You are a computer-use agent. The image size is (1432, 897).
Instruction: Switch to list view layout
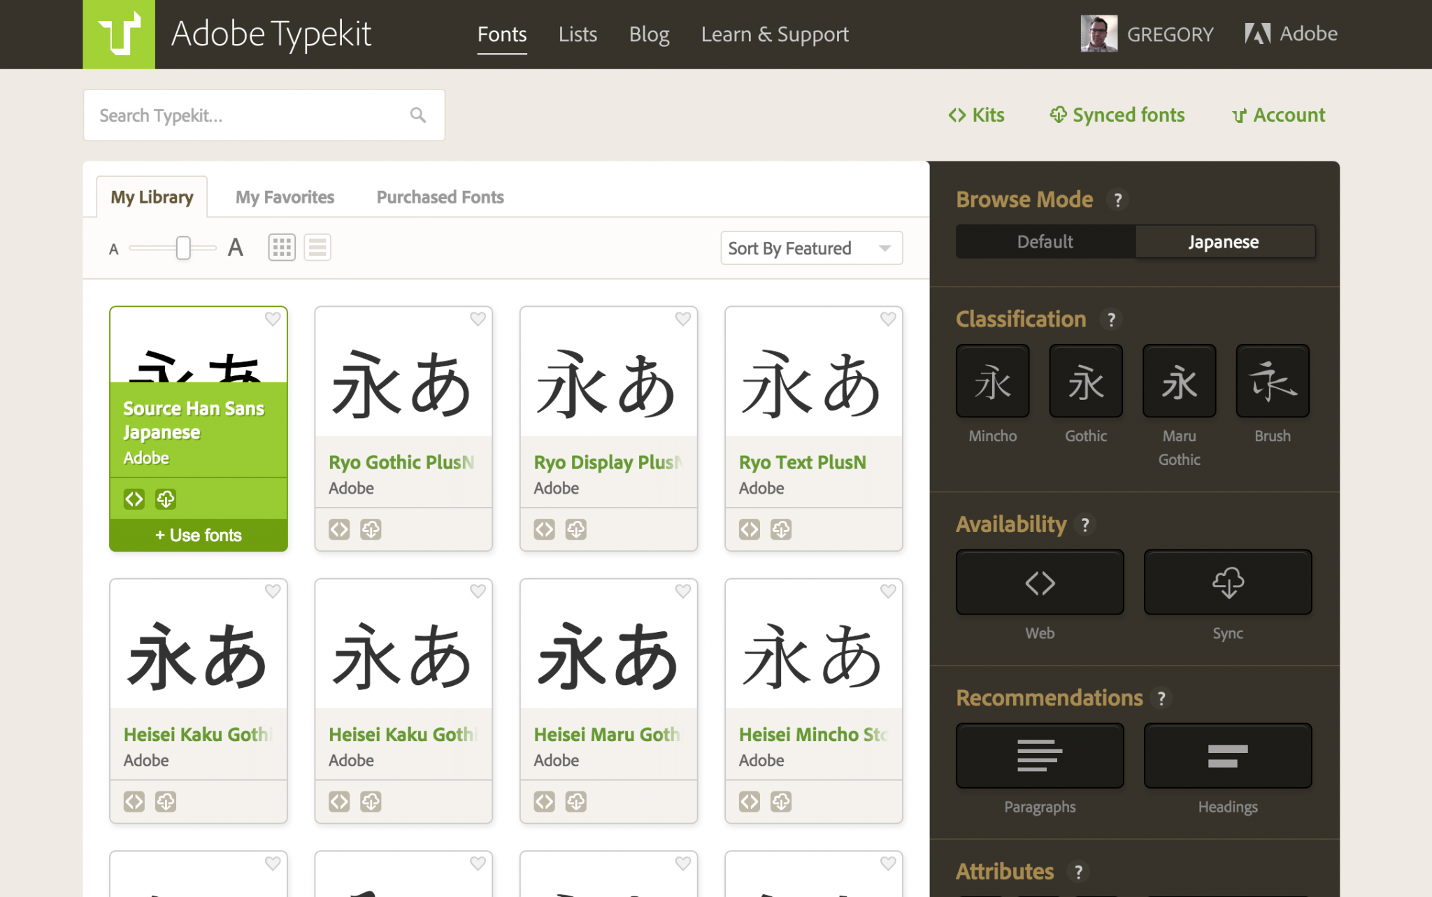pos(315,247)
